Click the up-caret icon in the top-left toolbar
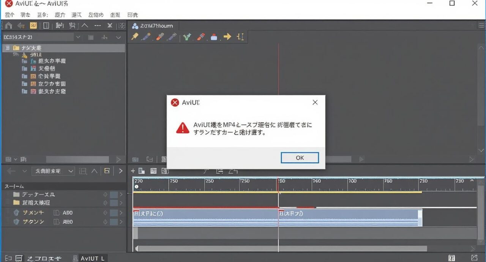This screenshot has width=486, height=262. coord(85,26)
